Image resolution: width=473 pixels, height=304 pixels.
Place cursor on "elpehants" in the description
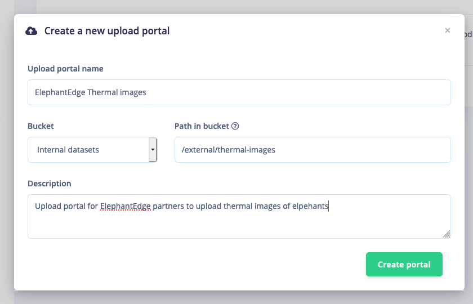(x=310, y=206)
